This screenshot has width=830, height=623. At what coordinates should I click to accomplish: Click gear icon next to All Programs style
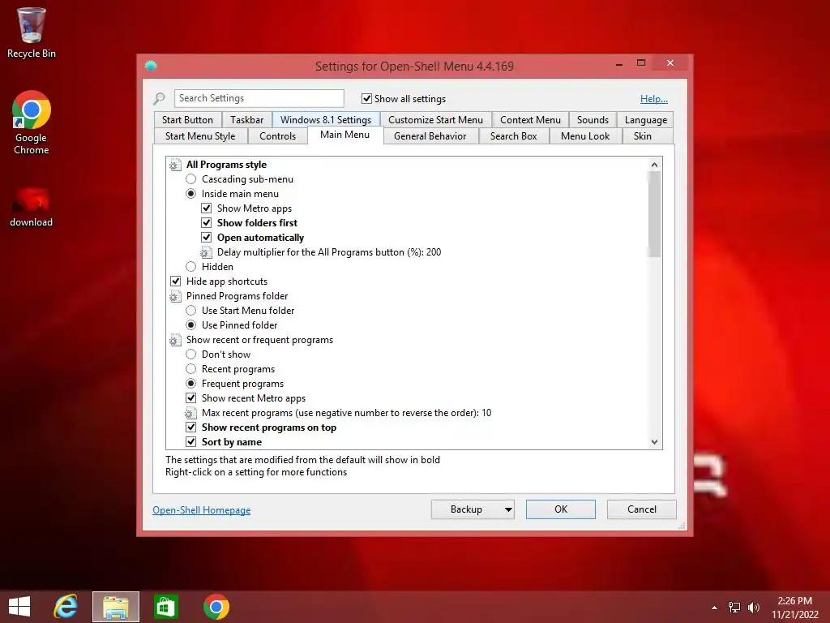pos(175,165)
